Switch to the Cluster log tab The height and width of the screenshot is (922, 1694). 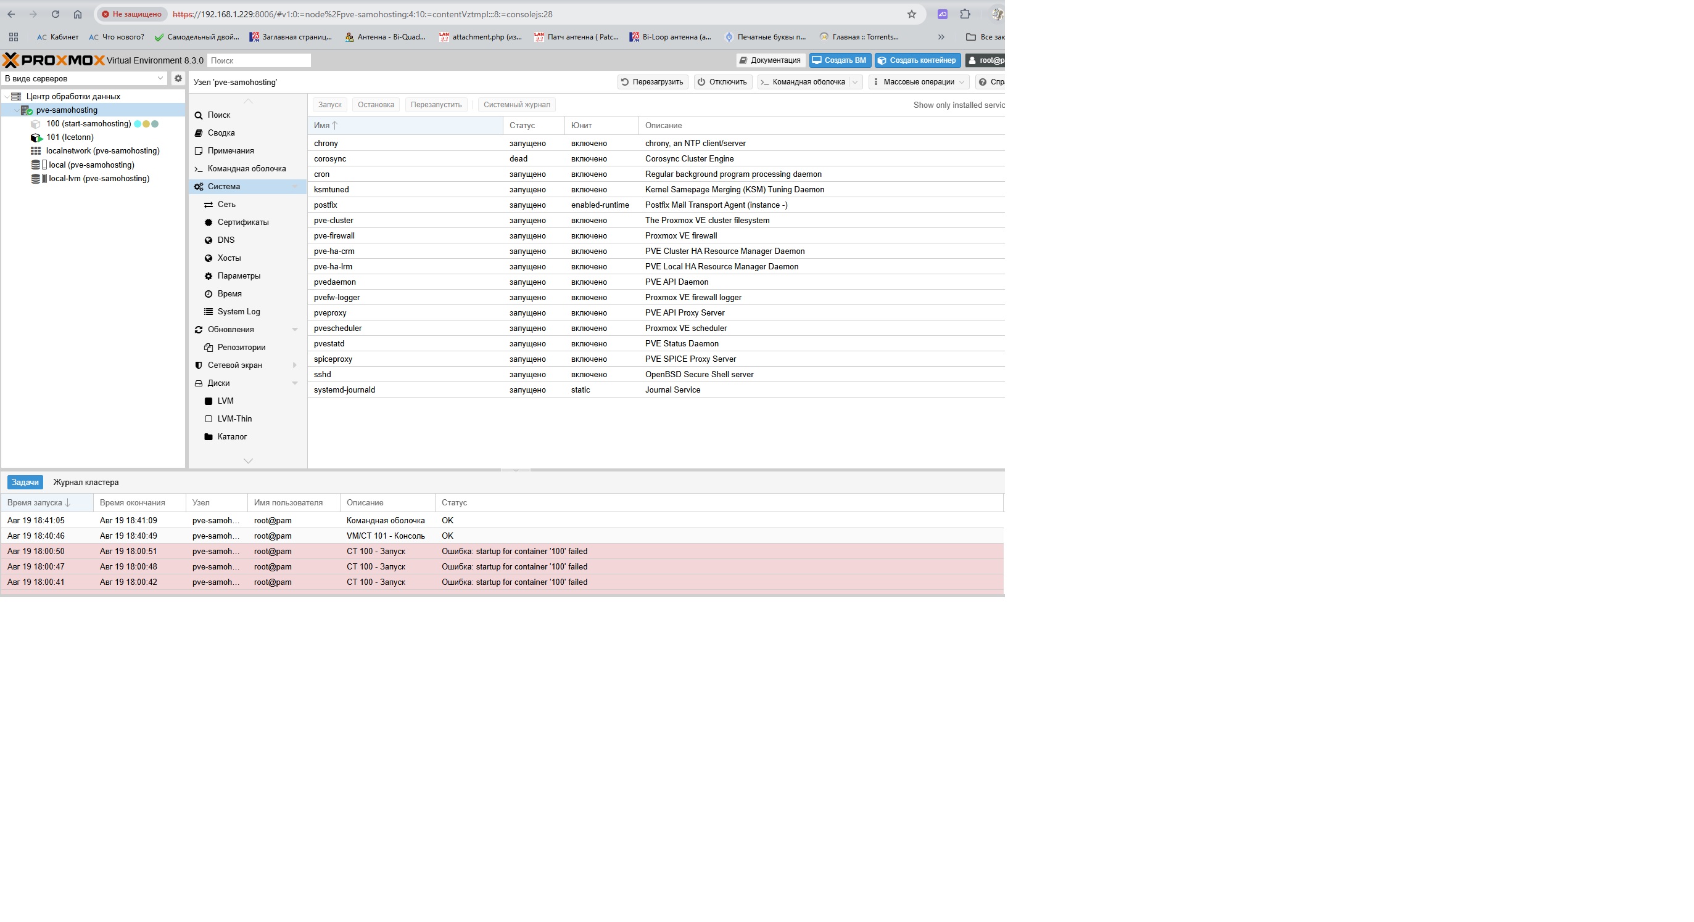click(x=86, y=483)
